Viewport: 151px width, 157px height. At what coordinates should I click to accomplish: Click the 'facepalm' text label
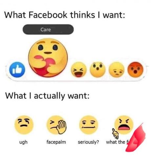click(x=56, y=142)
